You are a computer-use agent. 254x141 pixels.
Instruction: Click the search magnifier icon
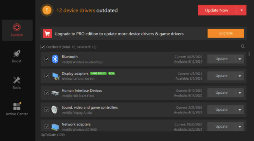point(242,46)
